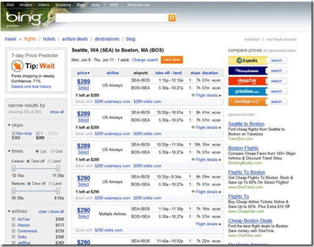Image resolution: width=314 pixels, height=247 pixels.
Task: Click the Bing logo
Action: pyautogui.click(x=23, y=18)
